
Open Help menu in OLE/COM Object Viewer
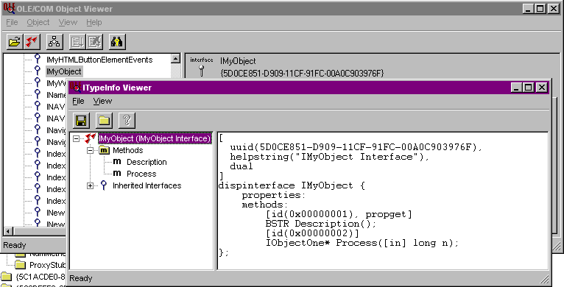point(94,22)
